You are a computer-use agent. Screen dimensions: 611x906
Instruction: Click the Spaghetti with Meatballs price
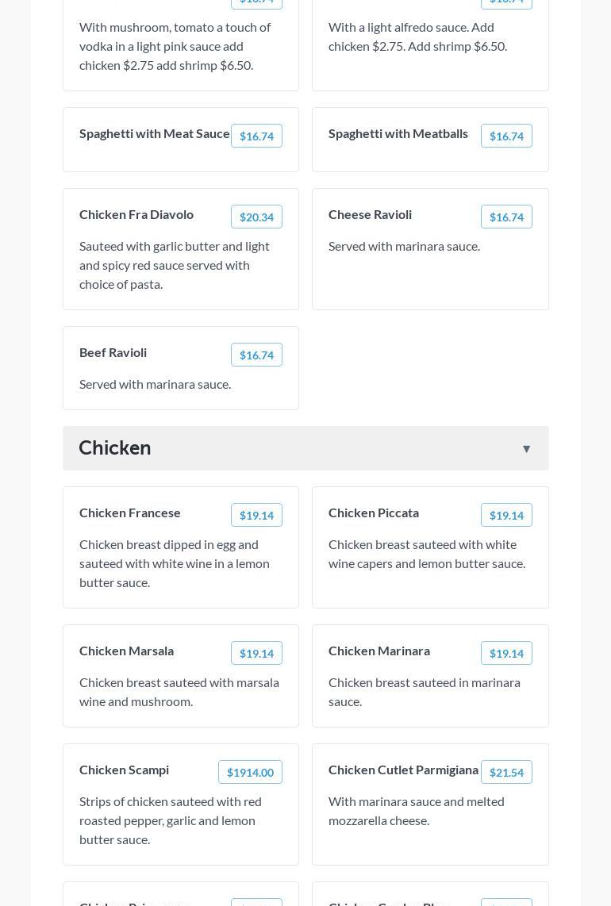click(x=506, y=136)
